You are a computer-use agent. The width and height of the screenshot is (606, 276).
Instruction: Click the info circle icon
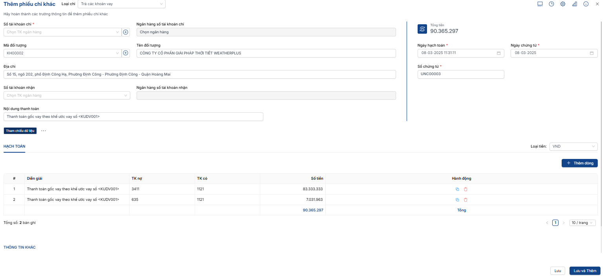[586, 4]
